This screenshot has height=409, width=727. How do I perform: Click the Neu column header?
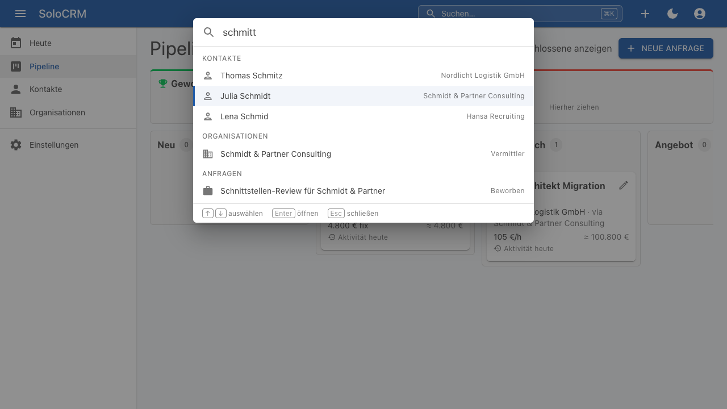pyautogui.click(x=166, y=145)
